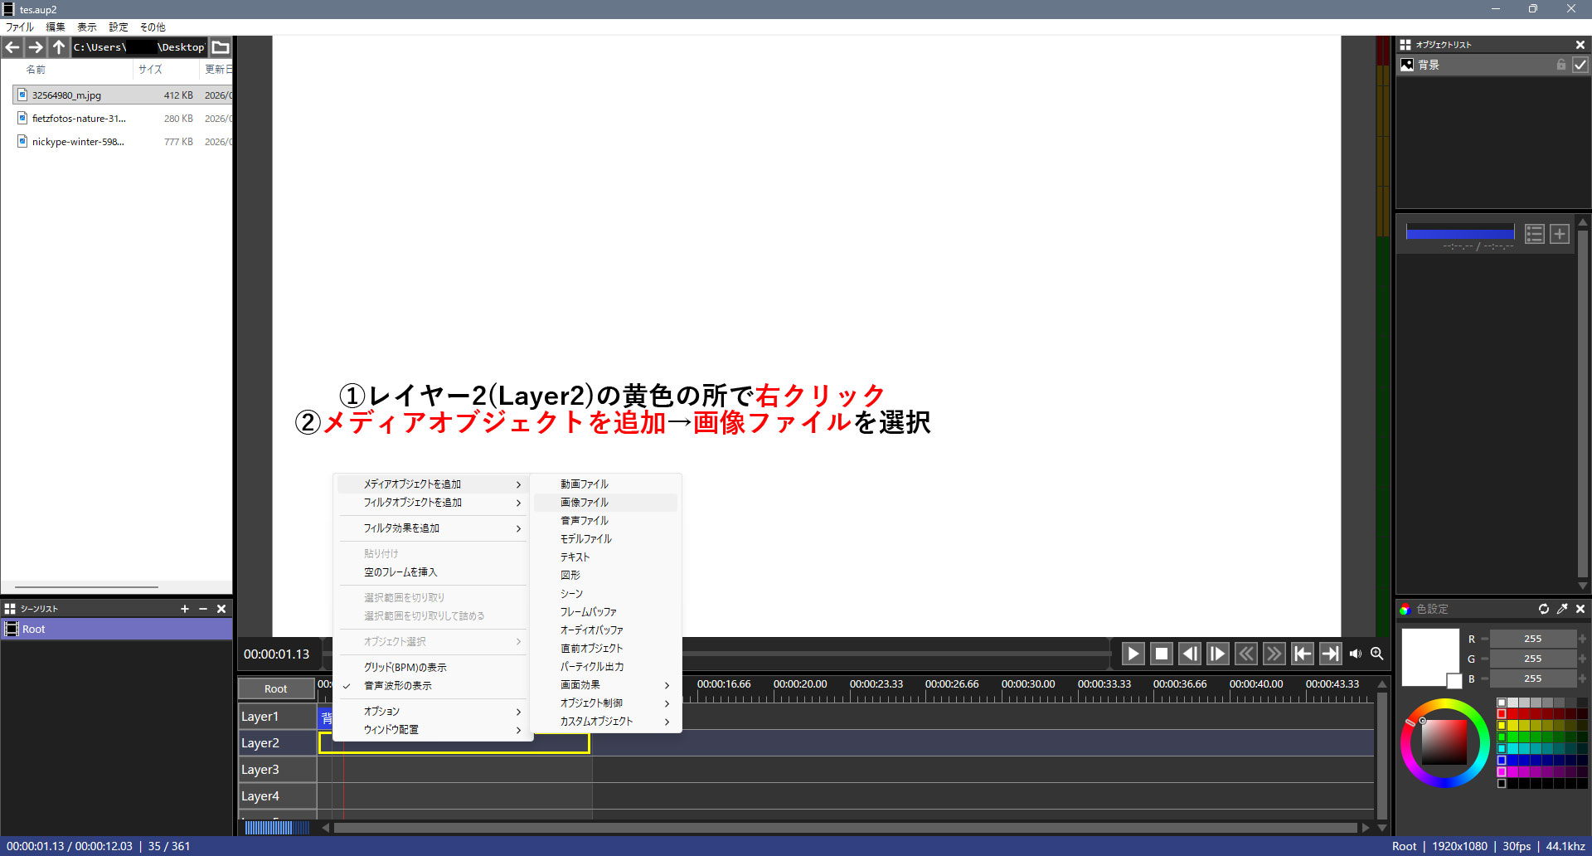Image resolution: width=1592 pixels, height=856 pixels.
Task: Open the 編集 menu
Action: point(56,27)
